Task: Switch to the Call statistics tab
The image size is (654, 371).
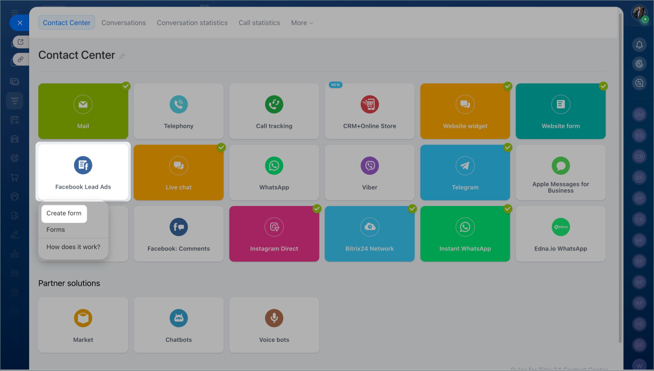Action: click(259, 23)
